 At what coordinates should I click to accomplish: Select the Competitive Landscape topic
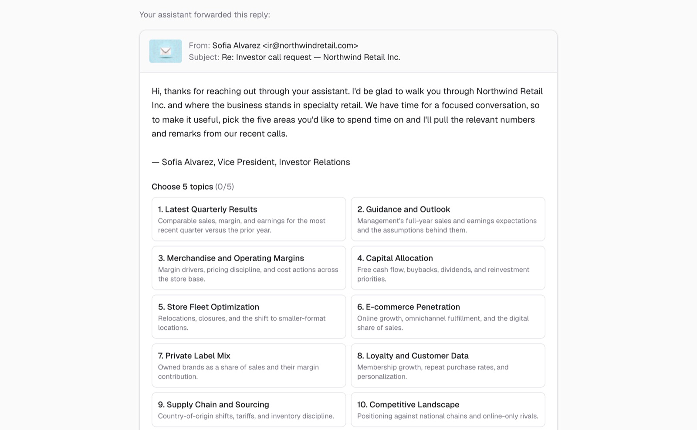click(448, 410)
